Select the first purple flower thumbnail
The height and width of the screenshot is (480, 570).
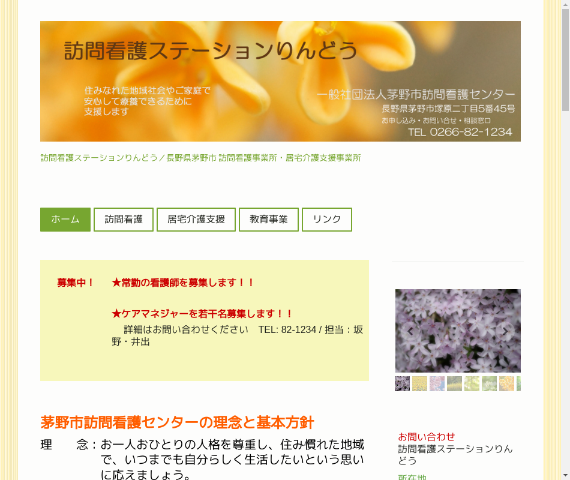pos(402,384)
